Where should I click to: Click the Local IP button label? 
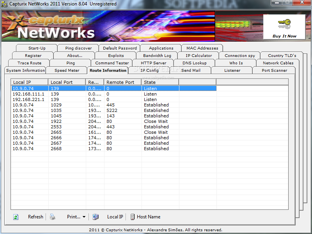[115, 217]
